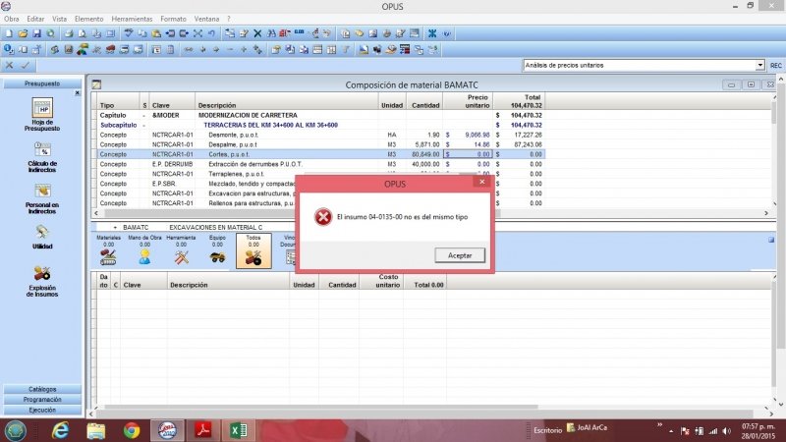The image size is (786, 442).
Task: Close the OPUS error dialog
Action: 480,182
